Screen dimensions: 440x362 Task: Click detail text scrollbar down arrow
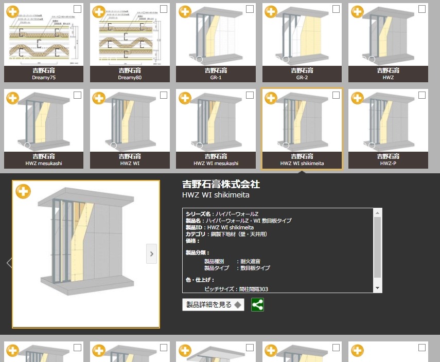[377, 288]
